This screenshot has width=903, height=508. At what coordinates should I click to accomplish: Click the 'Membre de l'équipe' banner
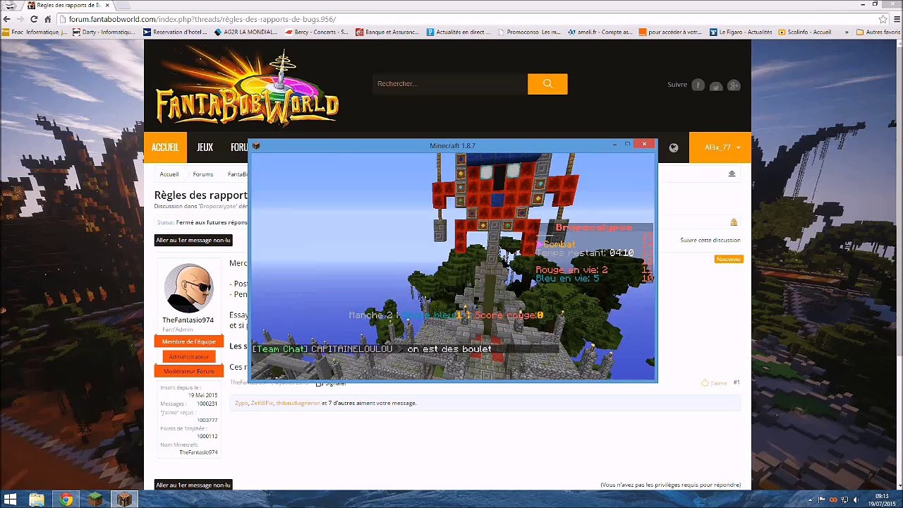[x=189, y=342]
